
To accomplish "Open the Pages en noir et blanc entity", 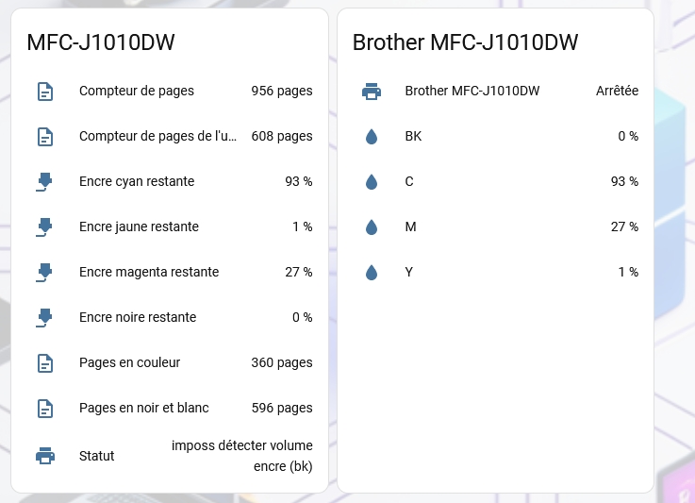I will click(144, 408).
